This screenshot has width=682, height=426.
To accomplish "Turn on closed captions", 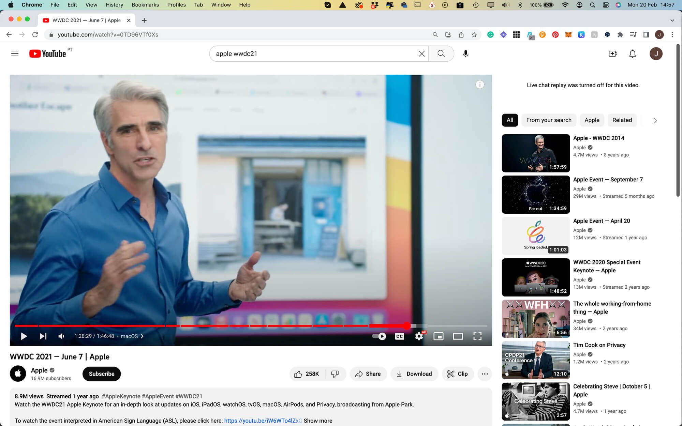I will [399, 336].
